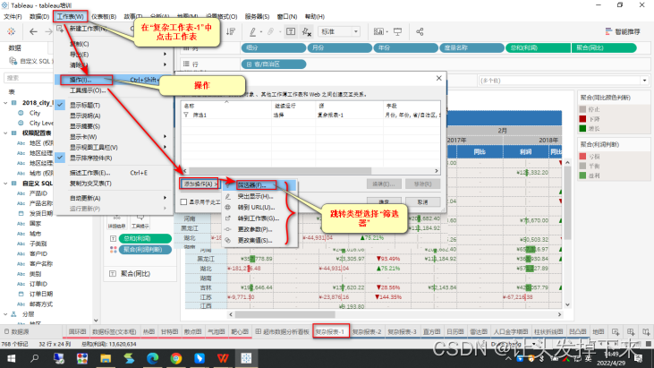Screen dimensions: 654x368
Task: Click the new worksheet tab icon
Action: pyautogui.click(x=616, y=331)
